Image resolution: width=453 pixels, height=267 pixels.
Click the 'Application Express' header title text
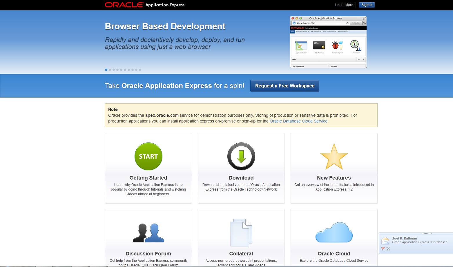point(165,5)
